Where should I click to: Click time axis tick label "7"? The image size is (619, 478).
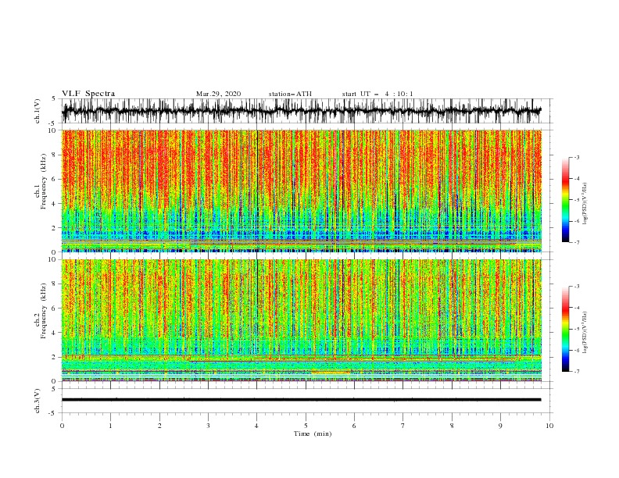pos(403,426)
